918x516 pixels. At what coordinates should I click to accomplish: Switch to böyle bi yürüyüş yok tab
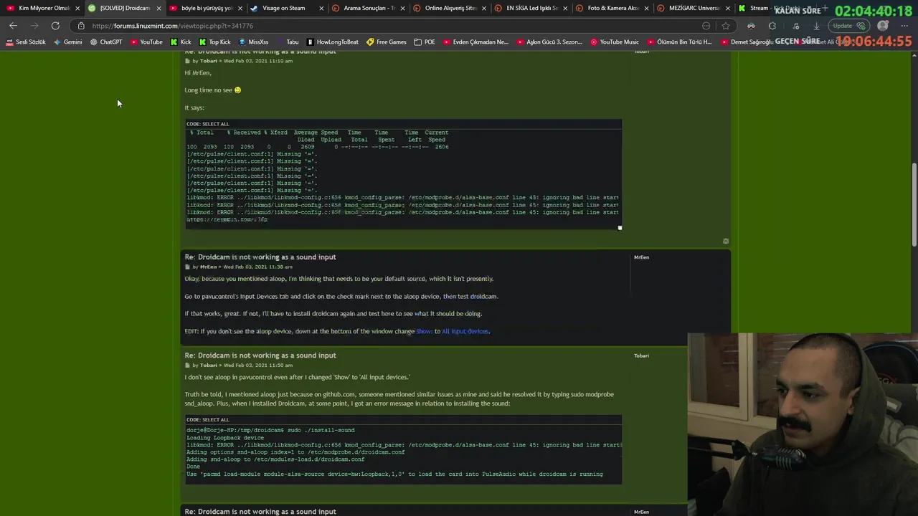point(207,8)
